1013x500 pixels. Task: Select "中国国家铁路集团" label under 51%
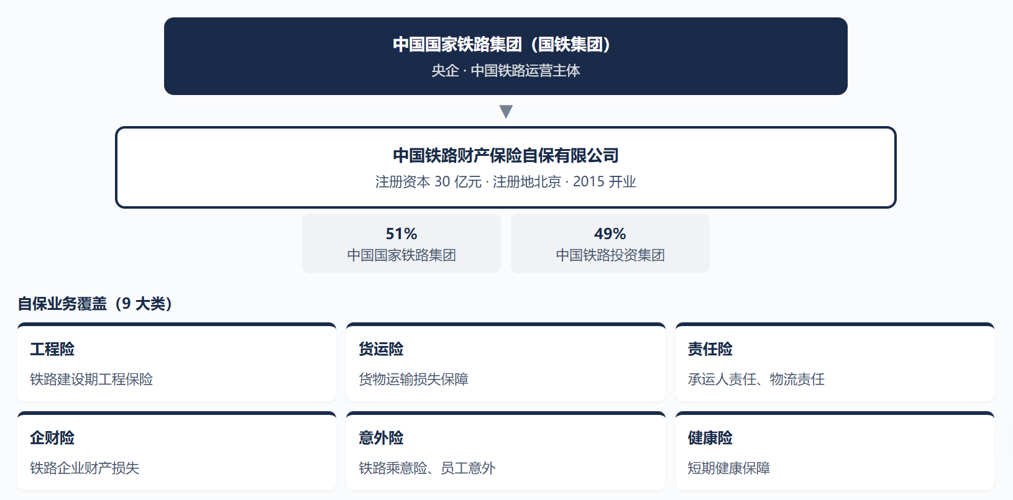(x=401, y=255)
